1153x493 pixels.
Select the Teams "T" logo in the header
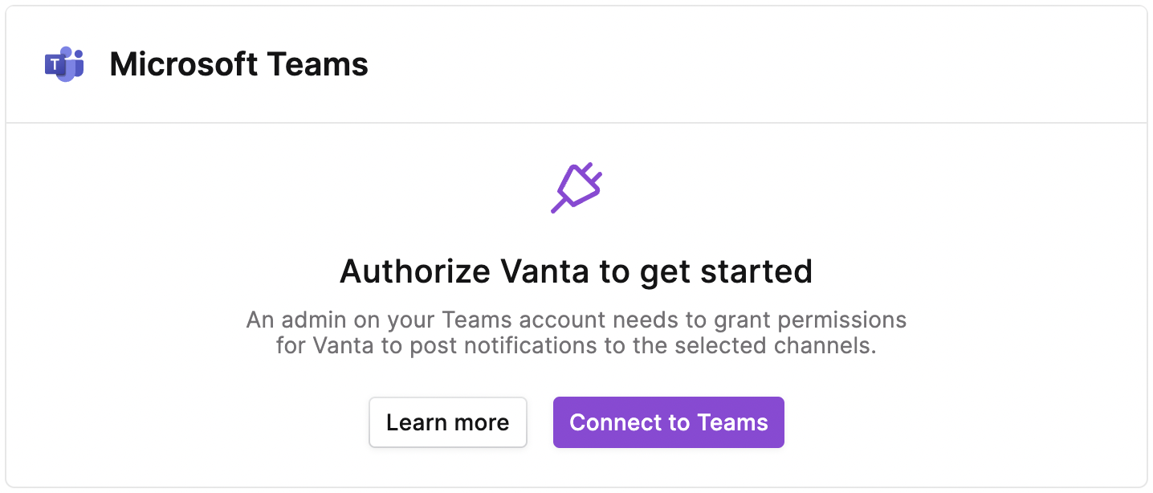[64, 64]
